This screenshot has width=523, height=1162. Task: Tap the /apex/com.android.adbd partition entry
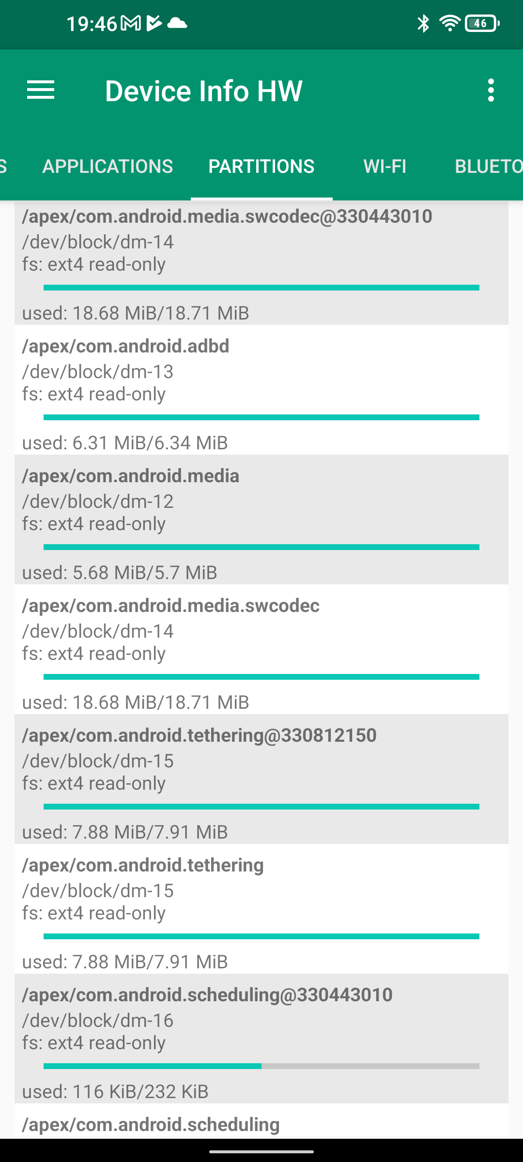point(261,390)
